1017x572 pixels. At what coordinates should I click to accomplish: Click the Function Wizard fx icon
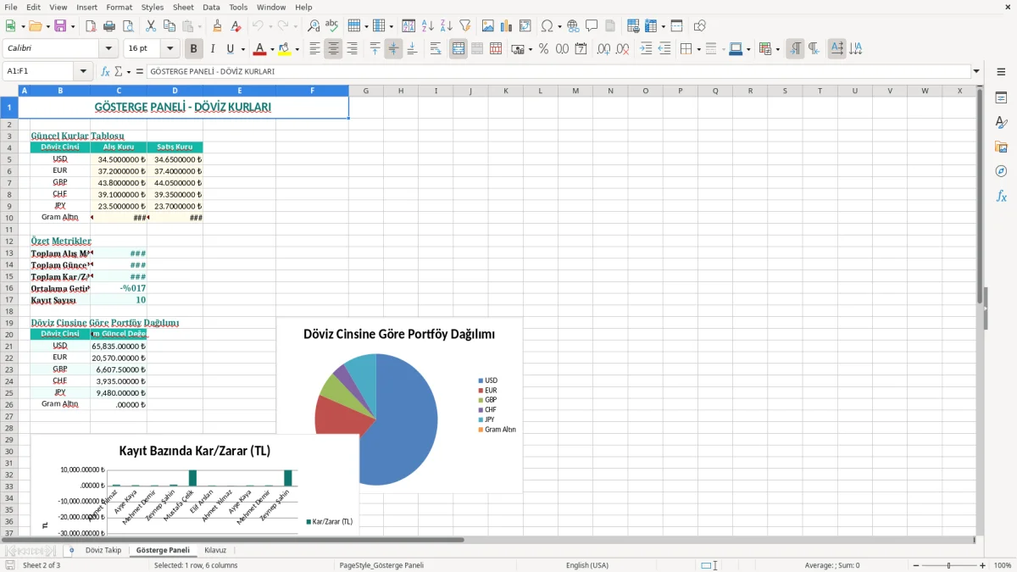106,72
